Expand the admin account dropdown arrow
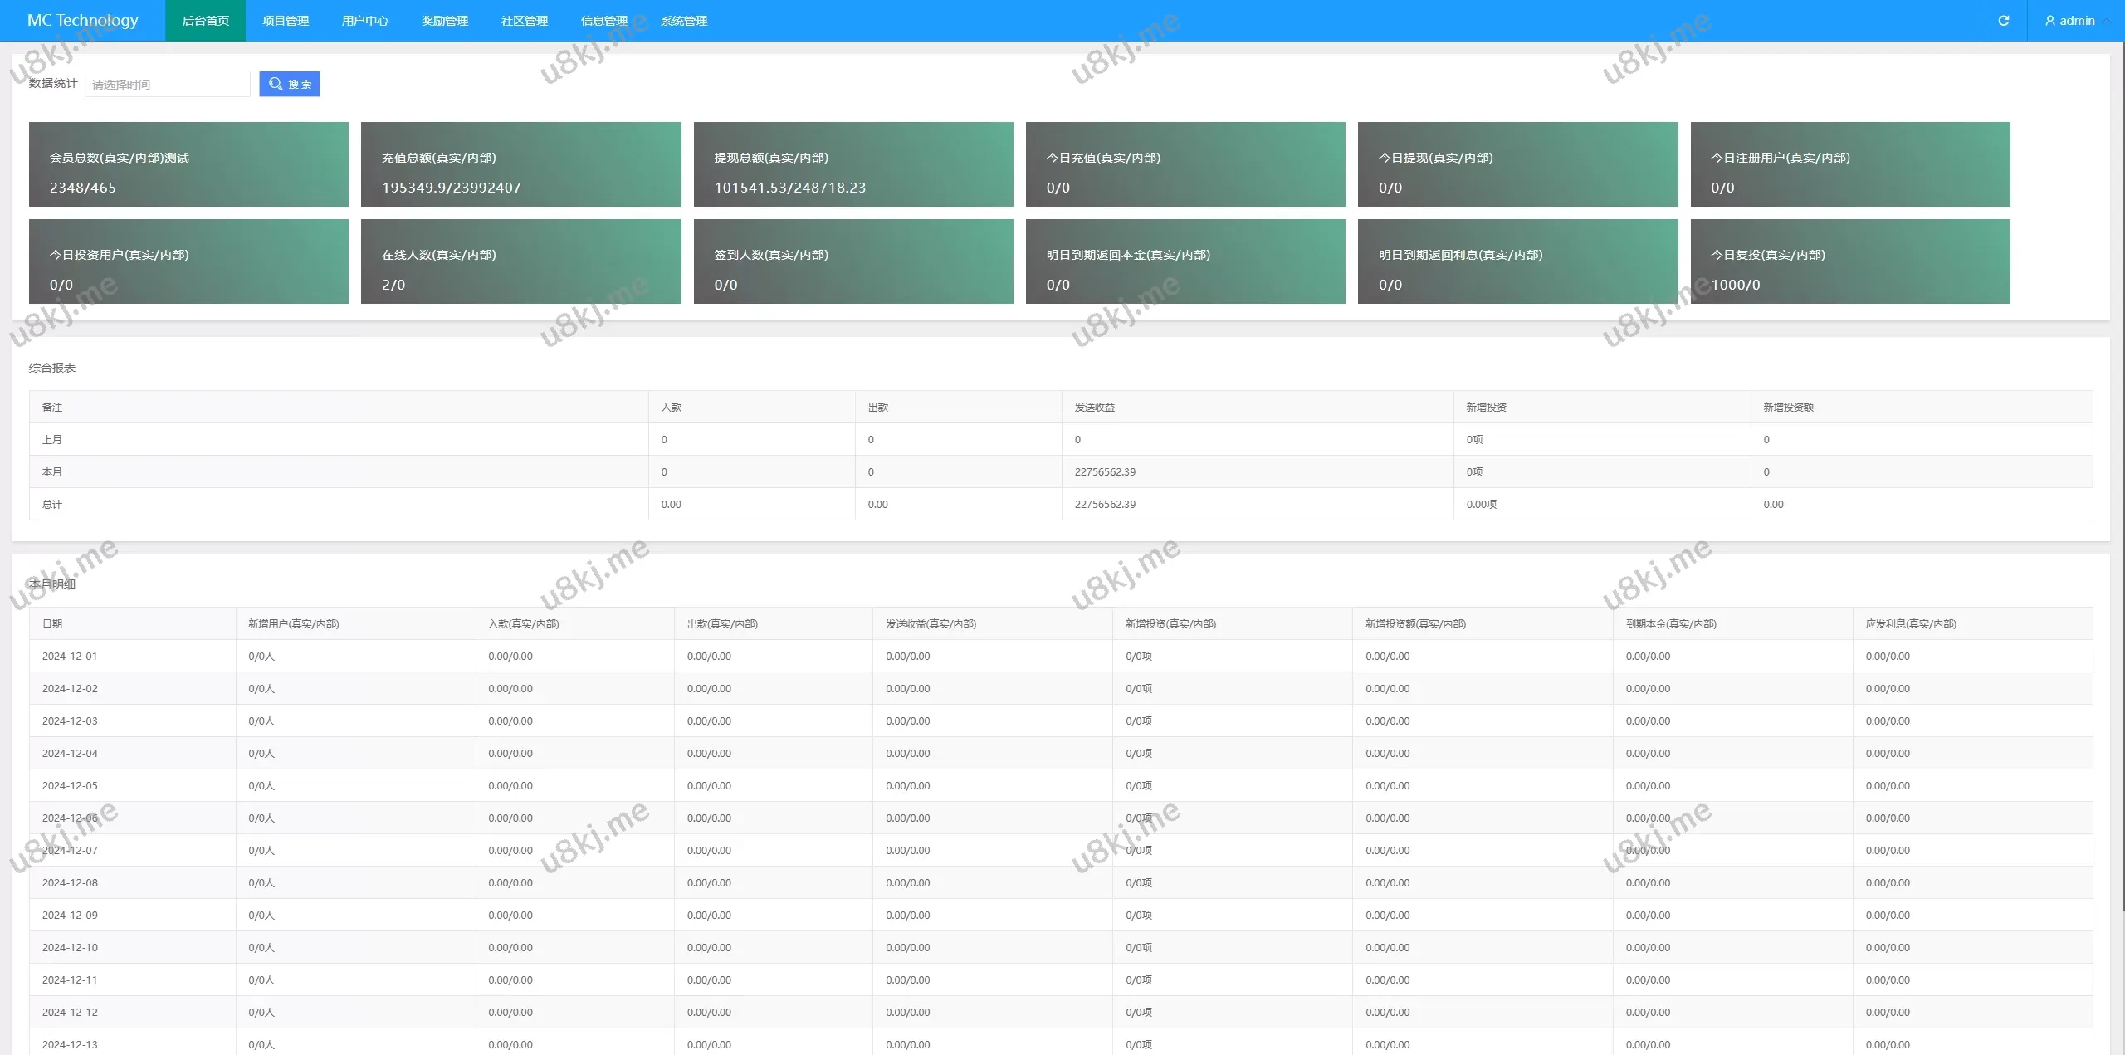 click(2107, 21)
